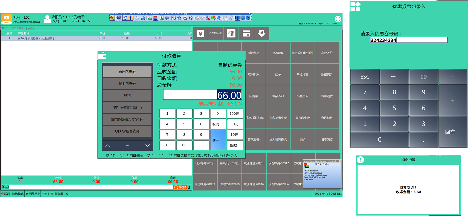This screenshot has width=468, height=216.
Task: Select 自制优惠券 payment option
Action: click(127, 72)
